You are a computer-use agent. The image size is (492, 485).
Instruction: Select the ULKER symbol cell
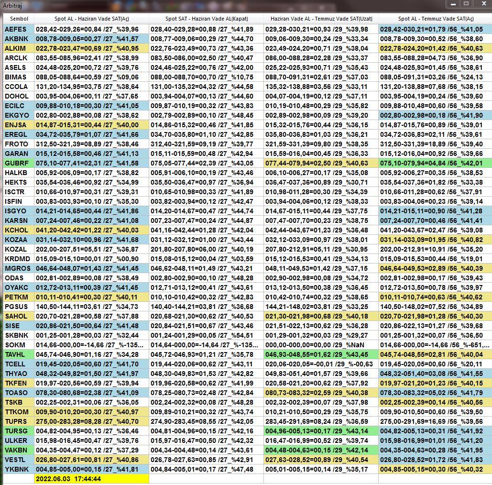[x=19, y=441]
